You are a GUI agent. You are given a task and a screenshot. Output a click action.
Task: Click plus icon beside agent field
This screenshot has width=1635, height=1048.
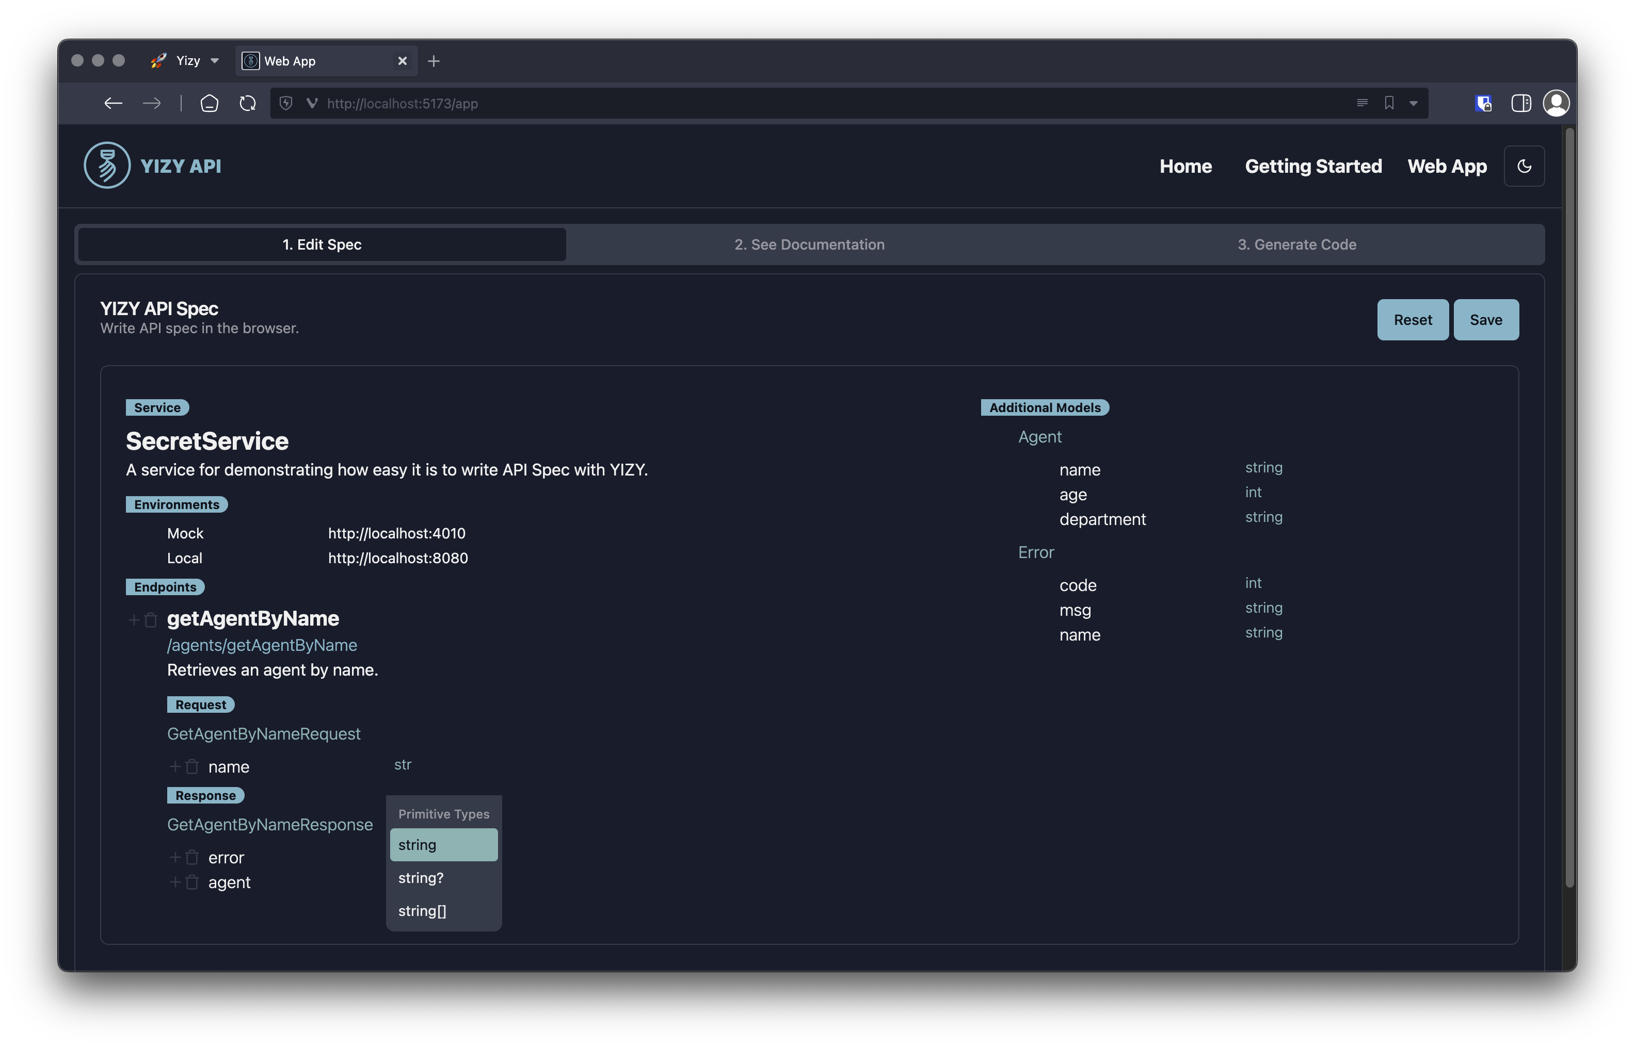tap(175, 882)
